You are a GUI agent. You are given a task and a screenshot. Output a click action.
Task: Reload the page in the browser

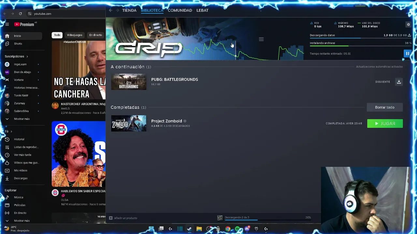pyautogui.click(x=20, y=14)
